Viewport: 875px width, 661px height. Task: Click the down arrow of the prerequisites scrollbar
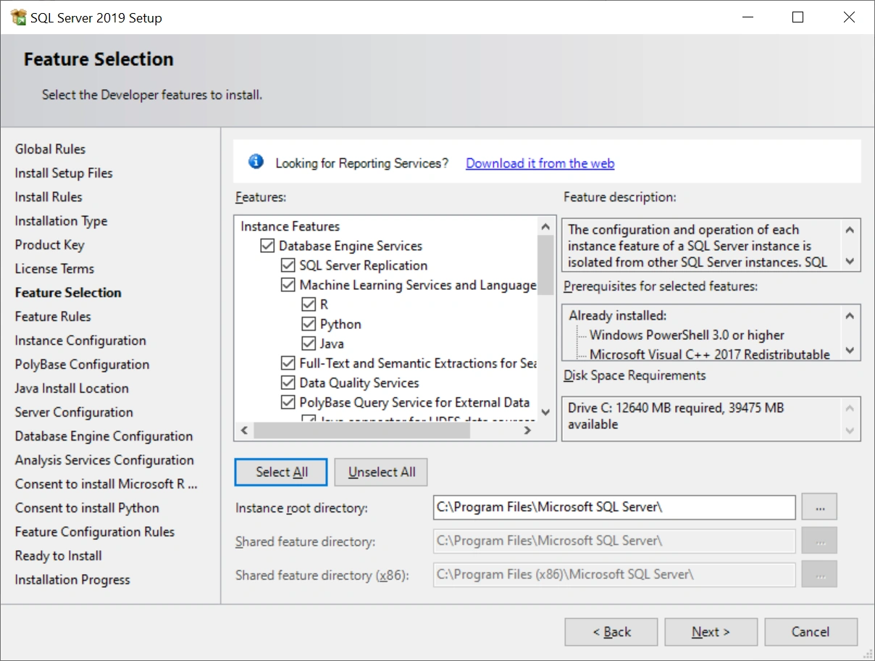(850, 351)
